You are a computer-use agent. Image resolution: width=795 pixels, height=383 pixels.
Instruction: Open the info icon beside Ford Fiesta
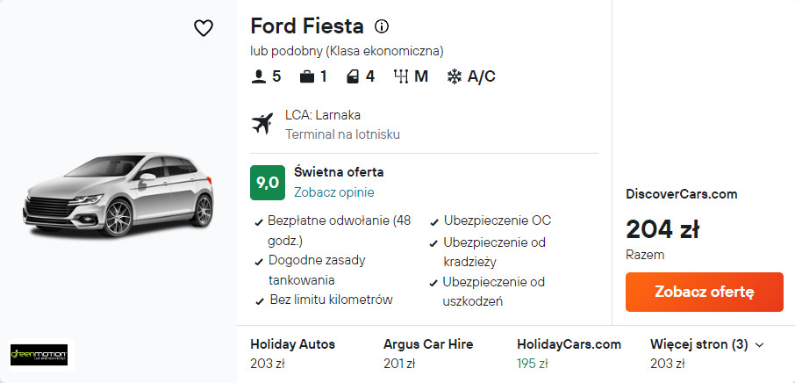382,26
